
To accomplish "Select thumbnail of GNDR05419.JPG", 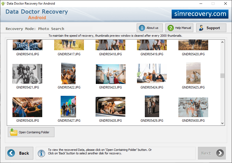I will 152,45.
